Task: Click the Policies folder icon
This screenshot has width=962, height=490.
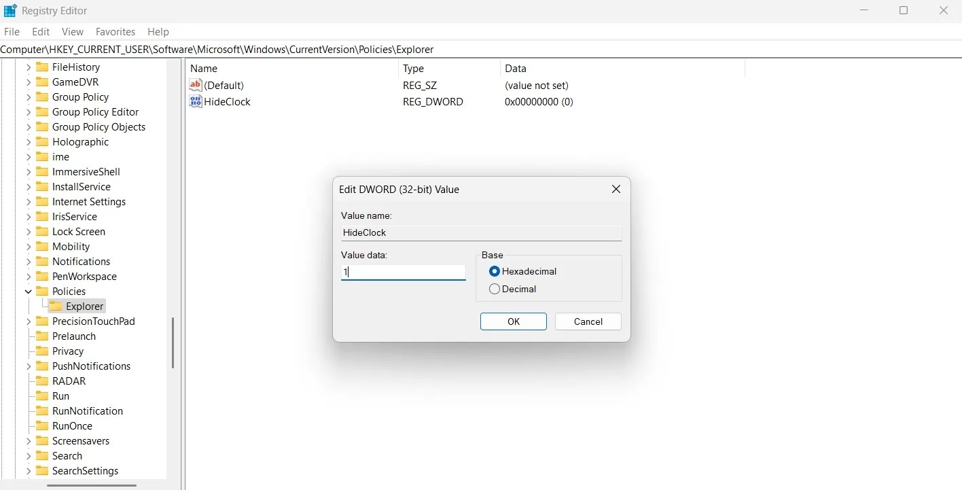Action: 43,291
